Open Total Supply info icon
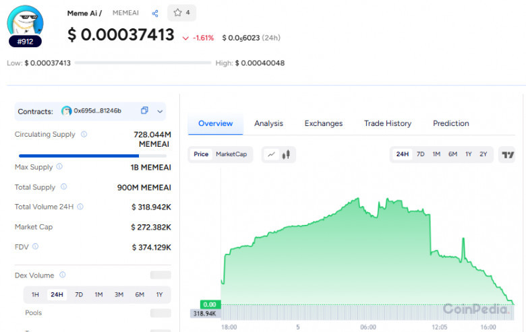Viewport: 526px width, 332px height. tap(64, 187)
